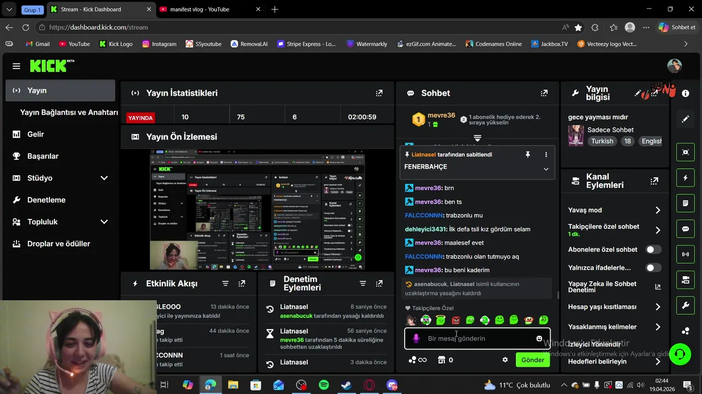This screenshot has width=702, height=394.
Task: Toggle the broadcast signal icon in right sidebar
Action: coord(686,254)
